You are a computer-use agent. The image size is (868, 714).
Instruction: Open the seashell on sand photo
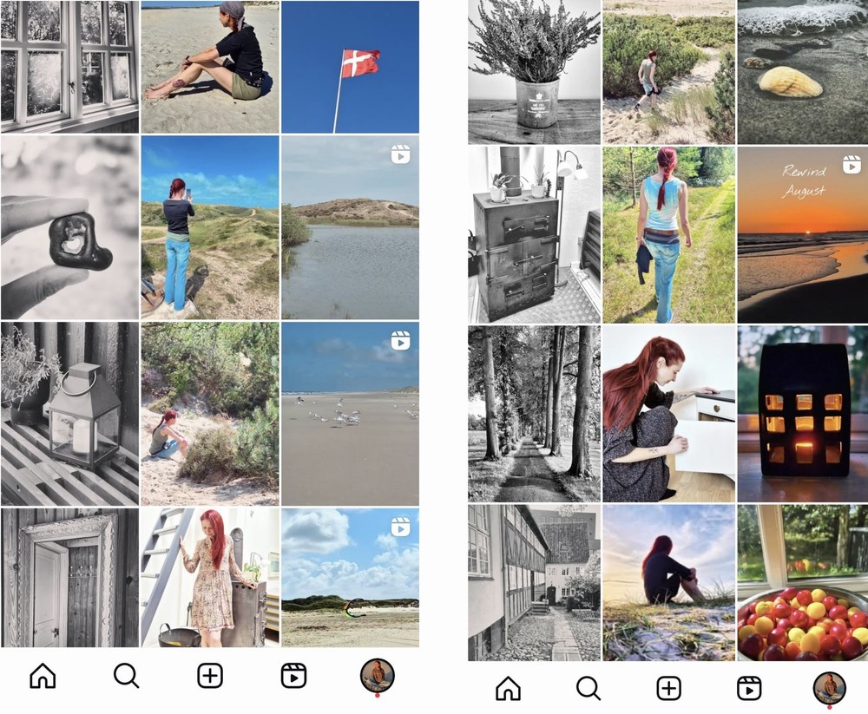point(803,72)
